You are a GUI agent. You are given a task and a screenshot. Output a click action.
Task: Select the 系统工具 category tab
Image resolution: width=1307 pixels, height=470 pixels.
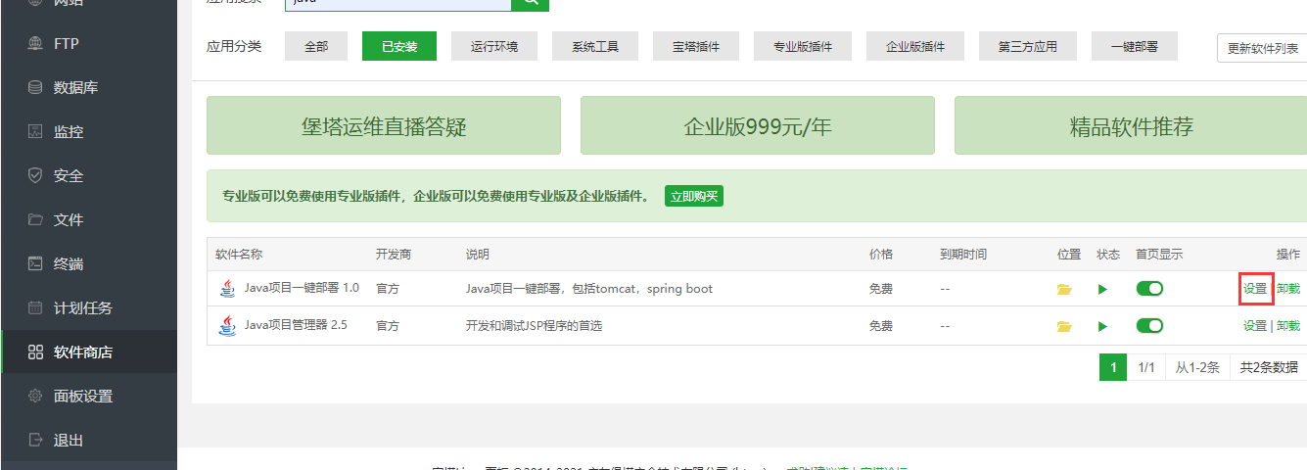coord(595,46)
